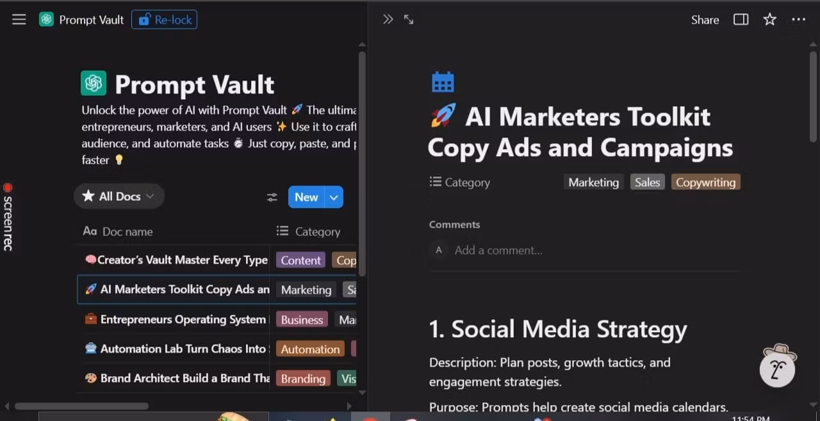This screenshot has width=820, height=421.
Task: Click the Copywriting category tag
Action: click(705, 182)
